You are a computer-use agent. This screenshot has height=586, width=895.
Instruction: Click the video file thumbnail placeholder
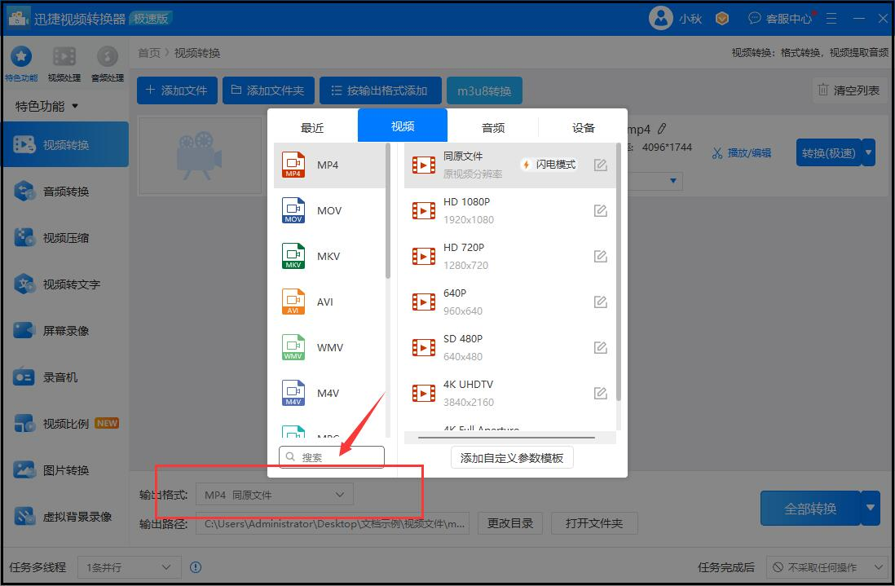click(x=201, y=156)
